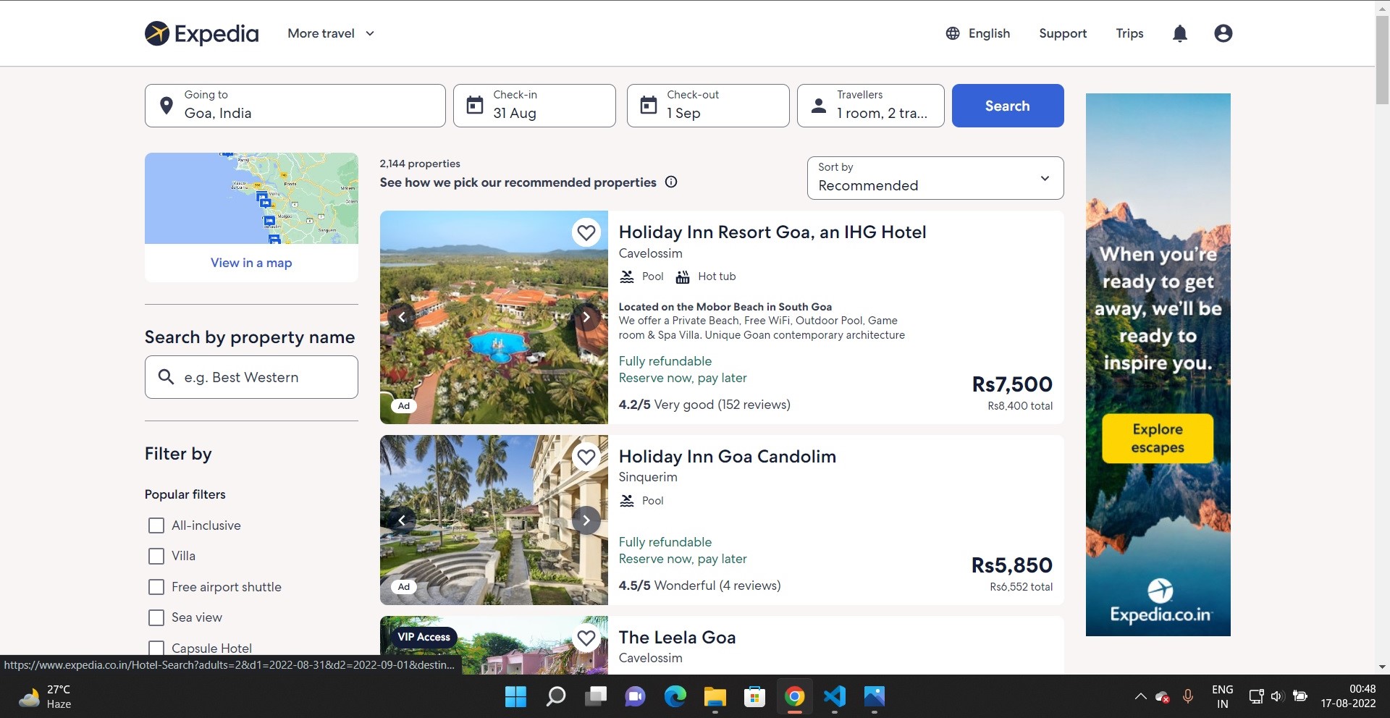
Task: Enable the All-inclusive filter
Action: tap(156, 525)
